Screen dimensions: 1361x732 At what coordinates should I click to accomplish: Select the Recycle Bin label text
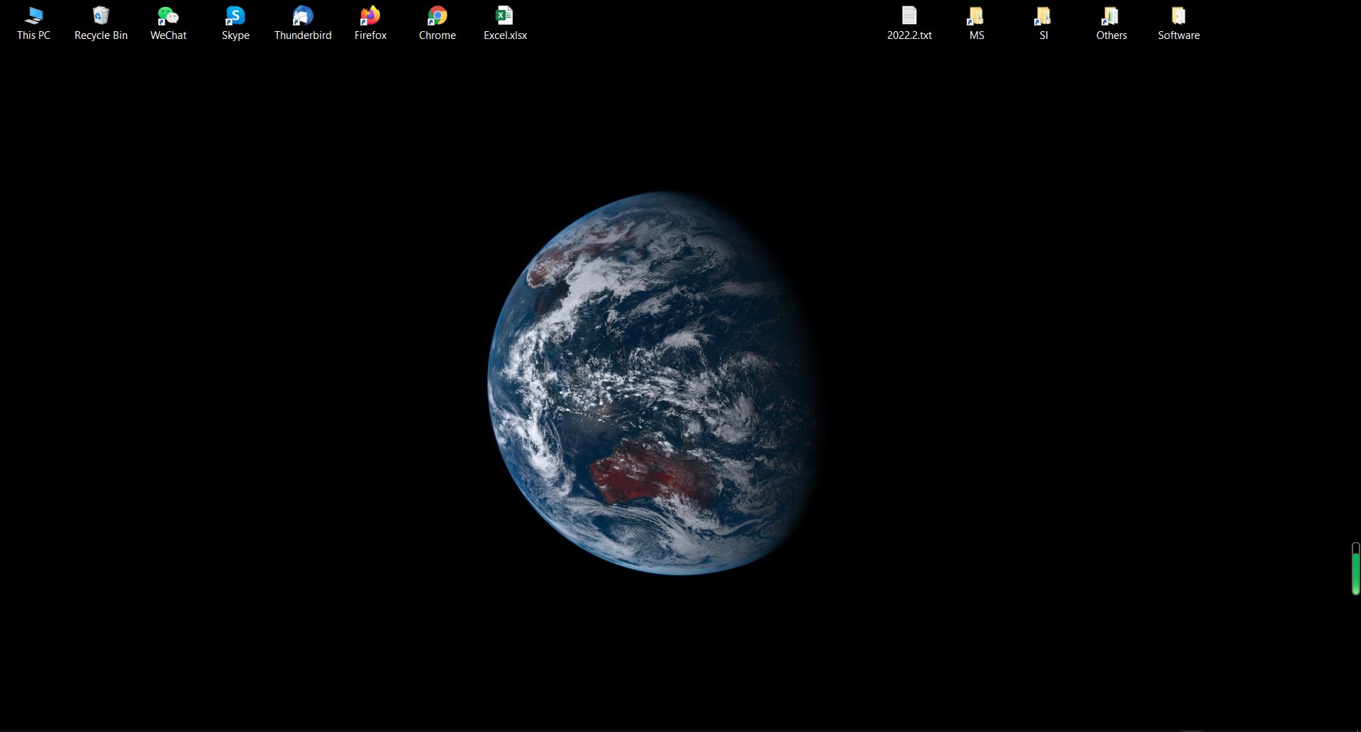tap(101, 34)
